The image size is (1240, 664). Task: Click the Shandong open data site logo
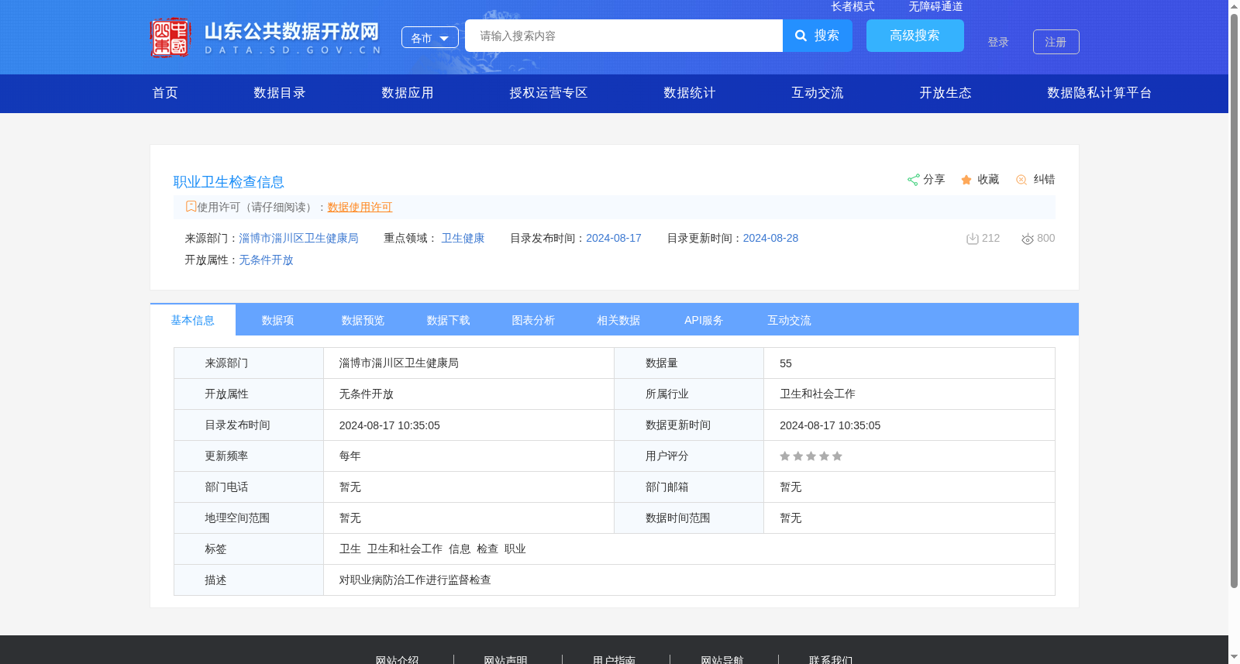[x=266, y=37]
